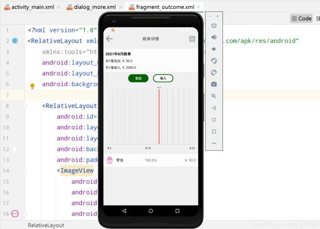Click the '2021年8月账单' heading
Viewport: 320px width, 229px height.
pos(118,54)
